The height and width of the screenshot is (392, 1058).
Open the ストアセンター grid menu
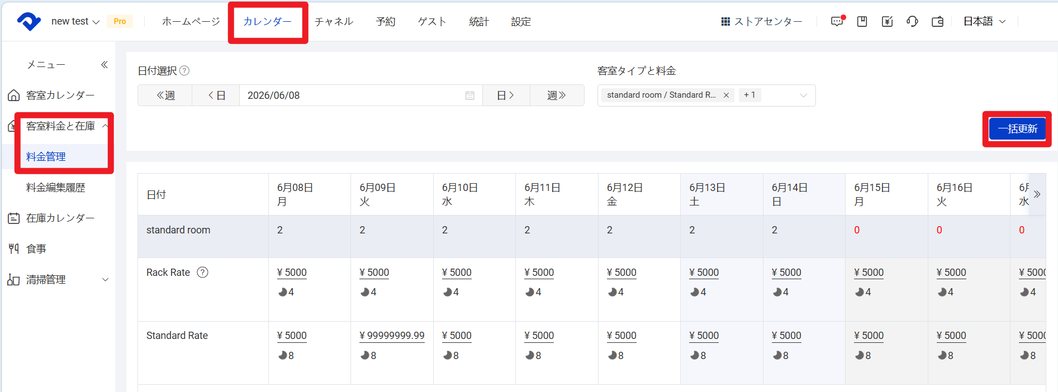click(762, 21)
